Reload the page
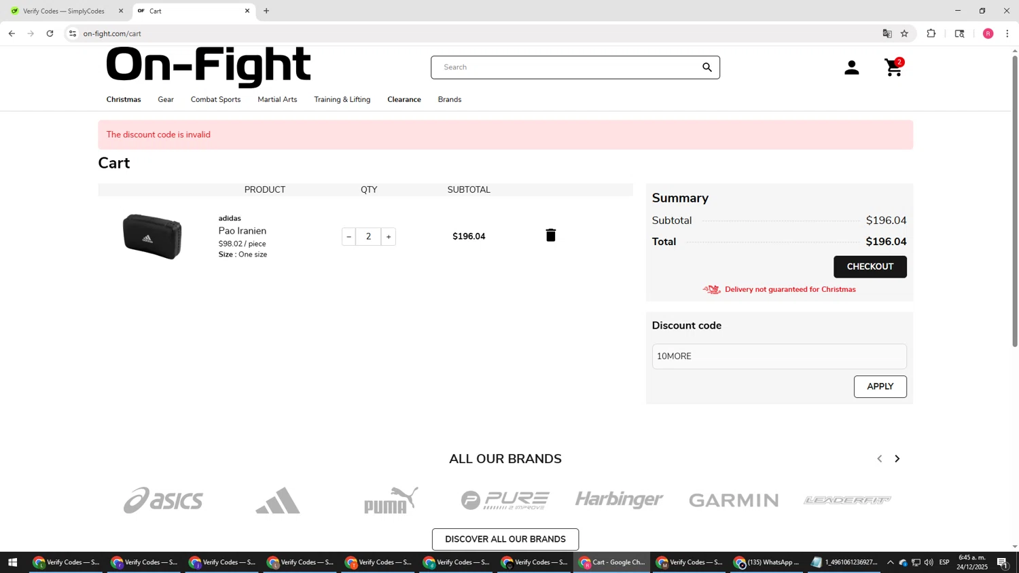 point(50,33)
